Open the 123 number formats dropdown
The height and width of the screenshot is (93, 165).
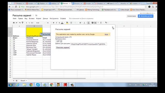[32, 23]
